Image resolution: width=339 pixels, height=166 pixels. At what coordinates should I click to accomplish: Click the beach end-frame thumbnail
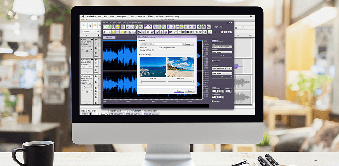(x=181, y=67)
